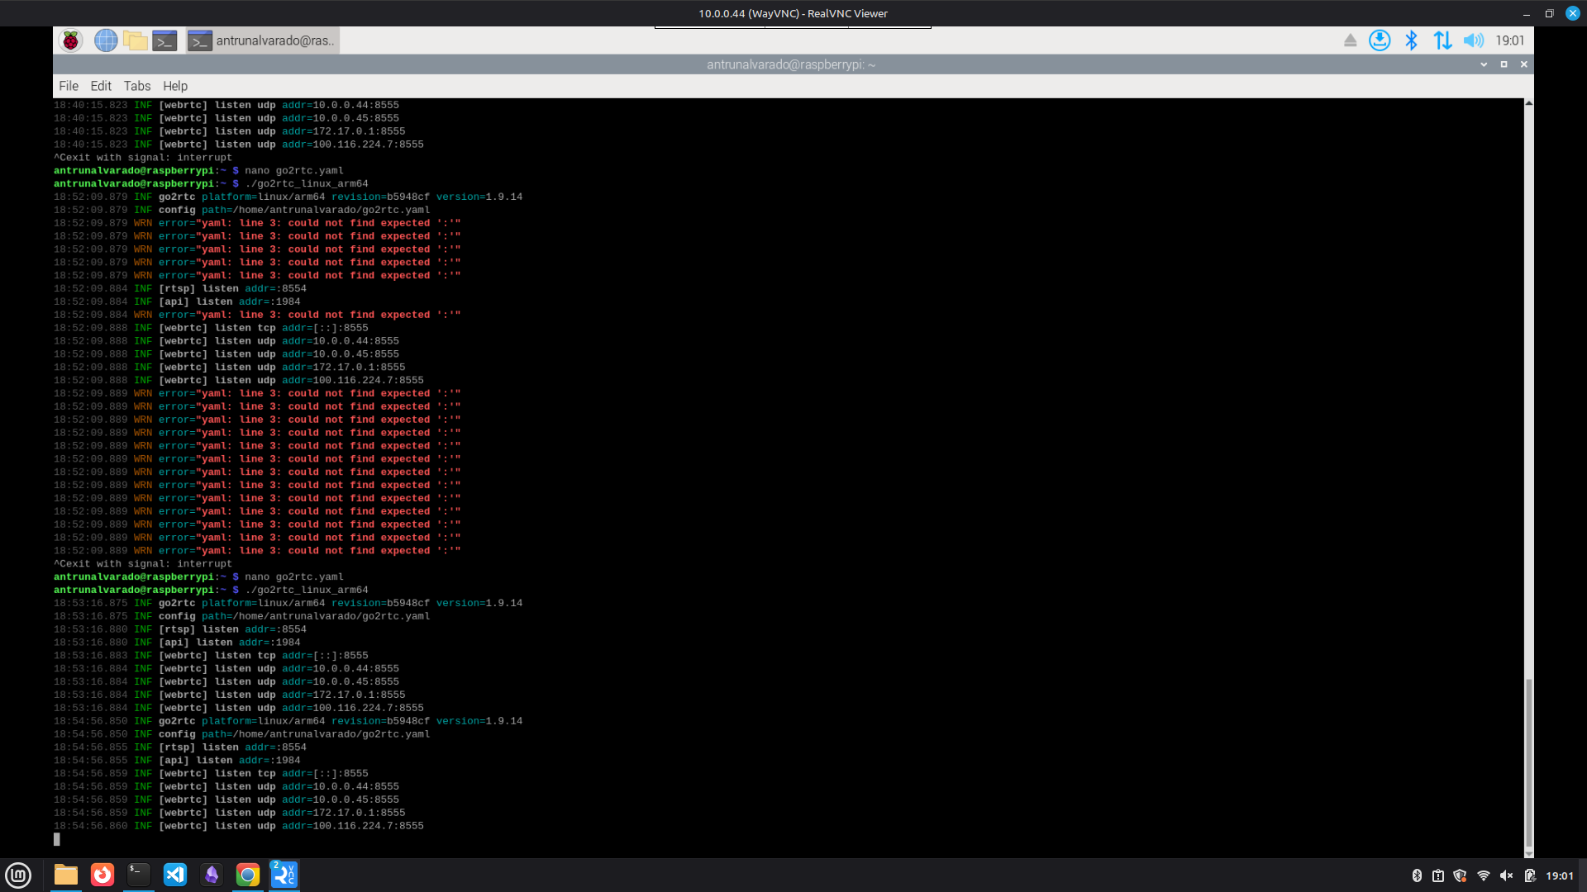The image size is (1587, 892).
Task: Select the RealVNC Viewer taskbar icon
Action: point(284,875)
